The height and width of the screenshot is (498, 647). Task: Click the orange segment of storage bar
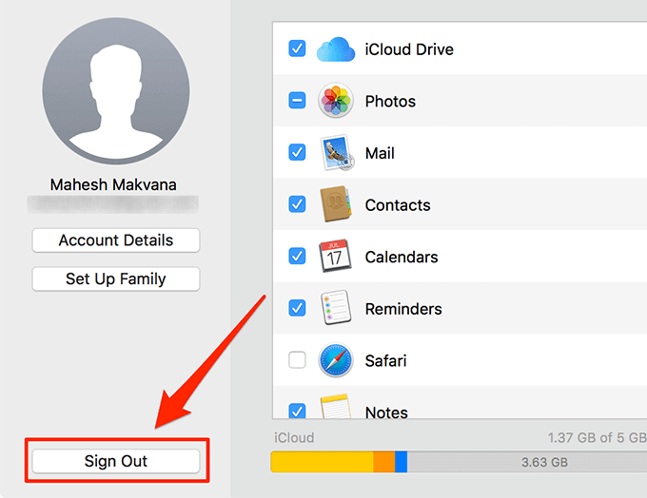tap(384, 462)
